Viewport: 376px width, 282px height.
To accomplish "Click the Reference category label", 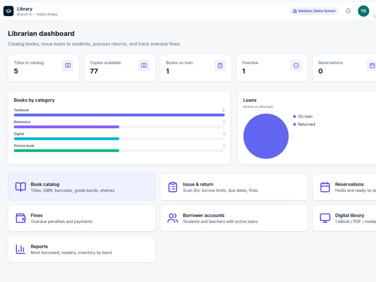I will pyautogui.click(x=22, y=122).
